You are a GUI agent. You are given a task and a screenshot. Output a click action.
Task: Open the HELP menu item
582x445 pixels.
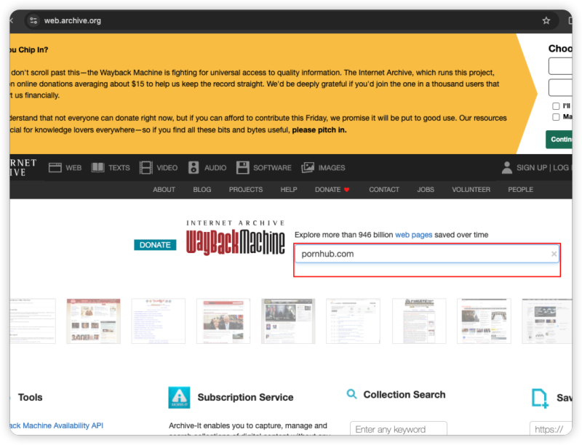pos(289,190)
